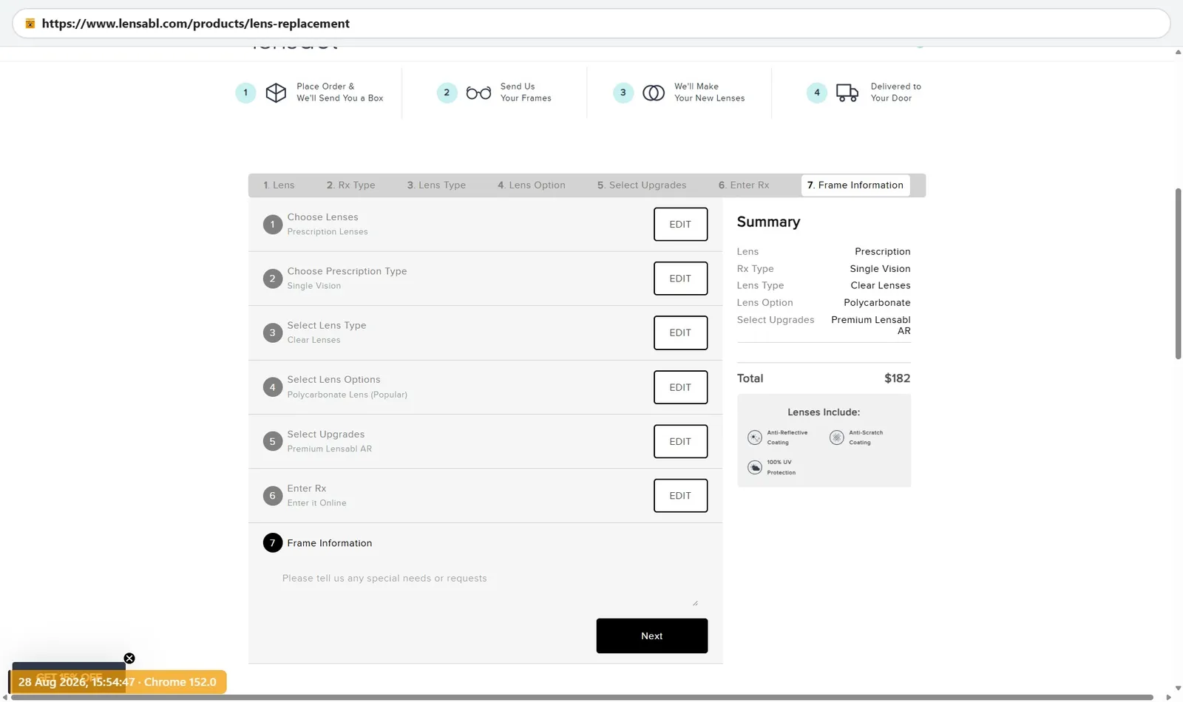Click the overlapping lenses icon
The image size is (1183, 702).
tap(654, 93)
